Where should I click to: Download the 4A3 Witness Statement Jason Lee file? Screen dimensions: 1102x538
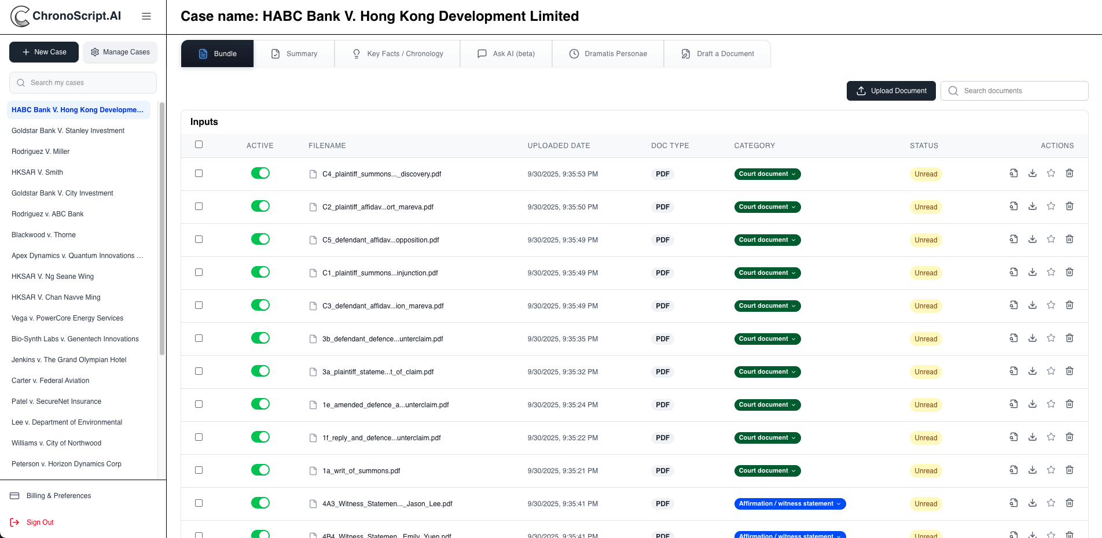click(x=1032, y=503)
